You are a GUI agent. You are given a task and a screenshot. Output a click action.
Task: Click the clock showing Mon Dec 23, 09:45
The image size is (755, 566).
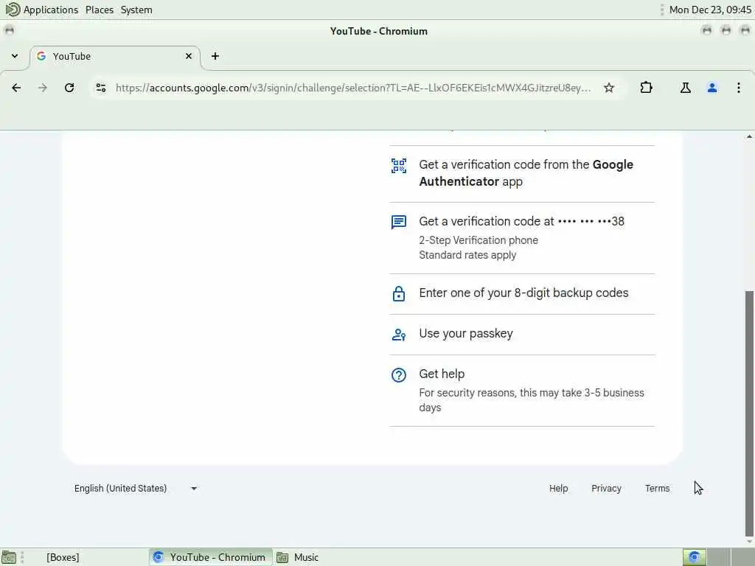[710, 10]
